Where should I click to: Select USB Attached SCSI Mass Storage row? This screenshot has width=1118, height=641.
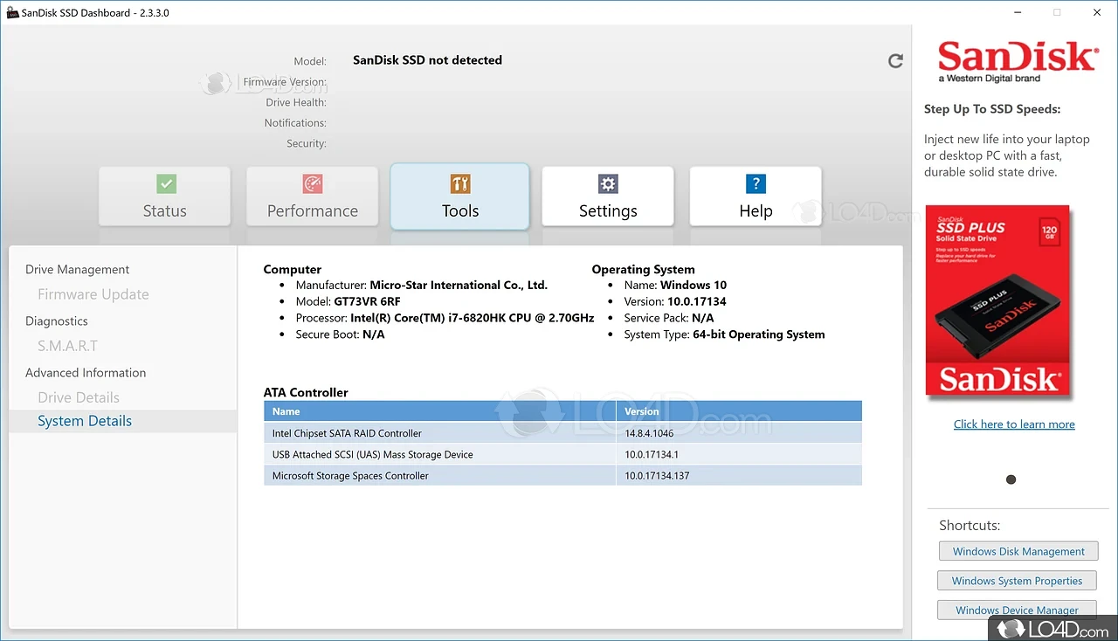click(562, 454)
